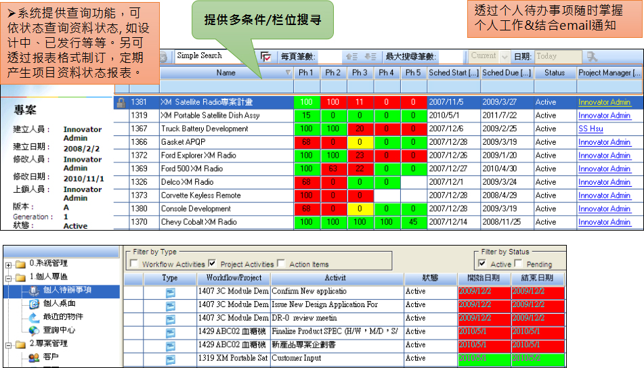
Task: Tick the Pending status checkbox
Action: (x=519, y=264)
